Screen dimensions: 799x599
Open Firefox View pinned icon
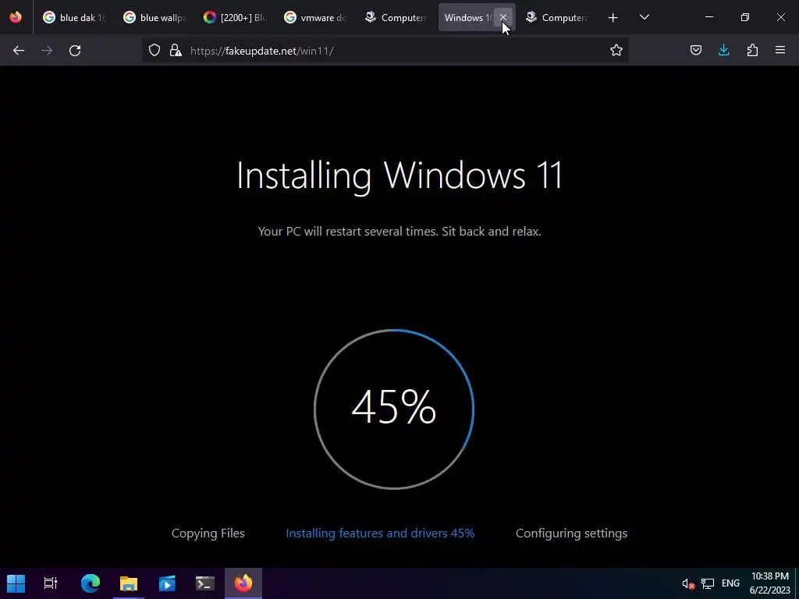click(16, 17)
